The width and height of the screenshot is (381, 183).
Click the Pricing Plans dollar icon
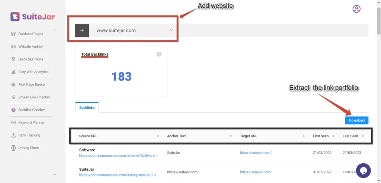[x=14, y=148]
